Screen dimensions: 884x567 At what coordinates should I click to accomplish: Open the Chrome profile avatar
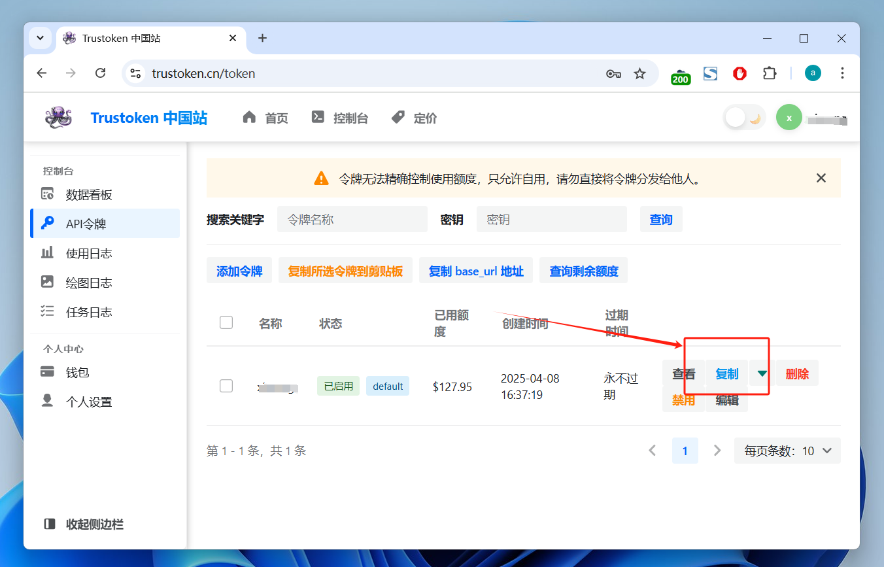pos(813,73)
